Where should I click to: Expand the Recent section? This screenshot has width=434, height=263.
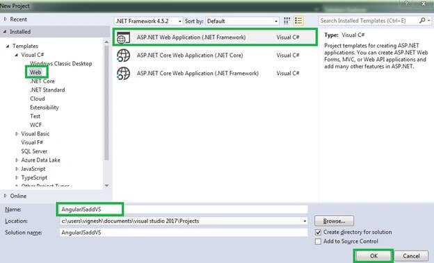coord(6,19)
